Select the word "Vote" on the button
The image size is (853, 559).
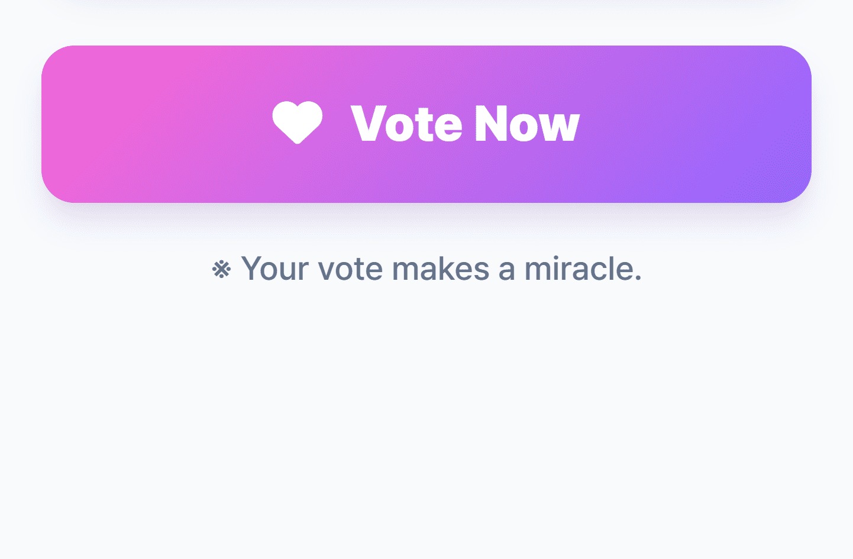pyautogui.click(x=406, y=124)
